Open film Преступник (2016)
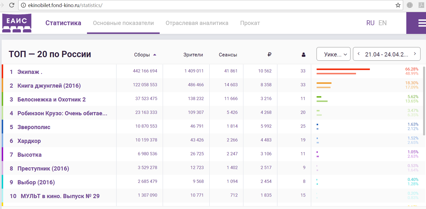Image resolution: width=426 pixels, height=209 pixels. (43, 169)
